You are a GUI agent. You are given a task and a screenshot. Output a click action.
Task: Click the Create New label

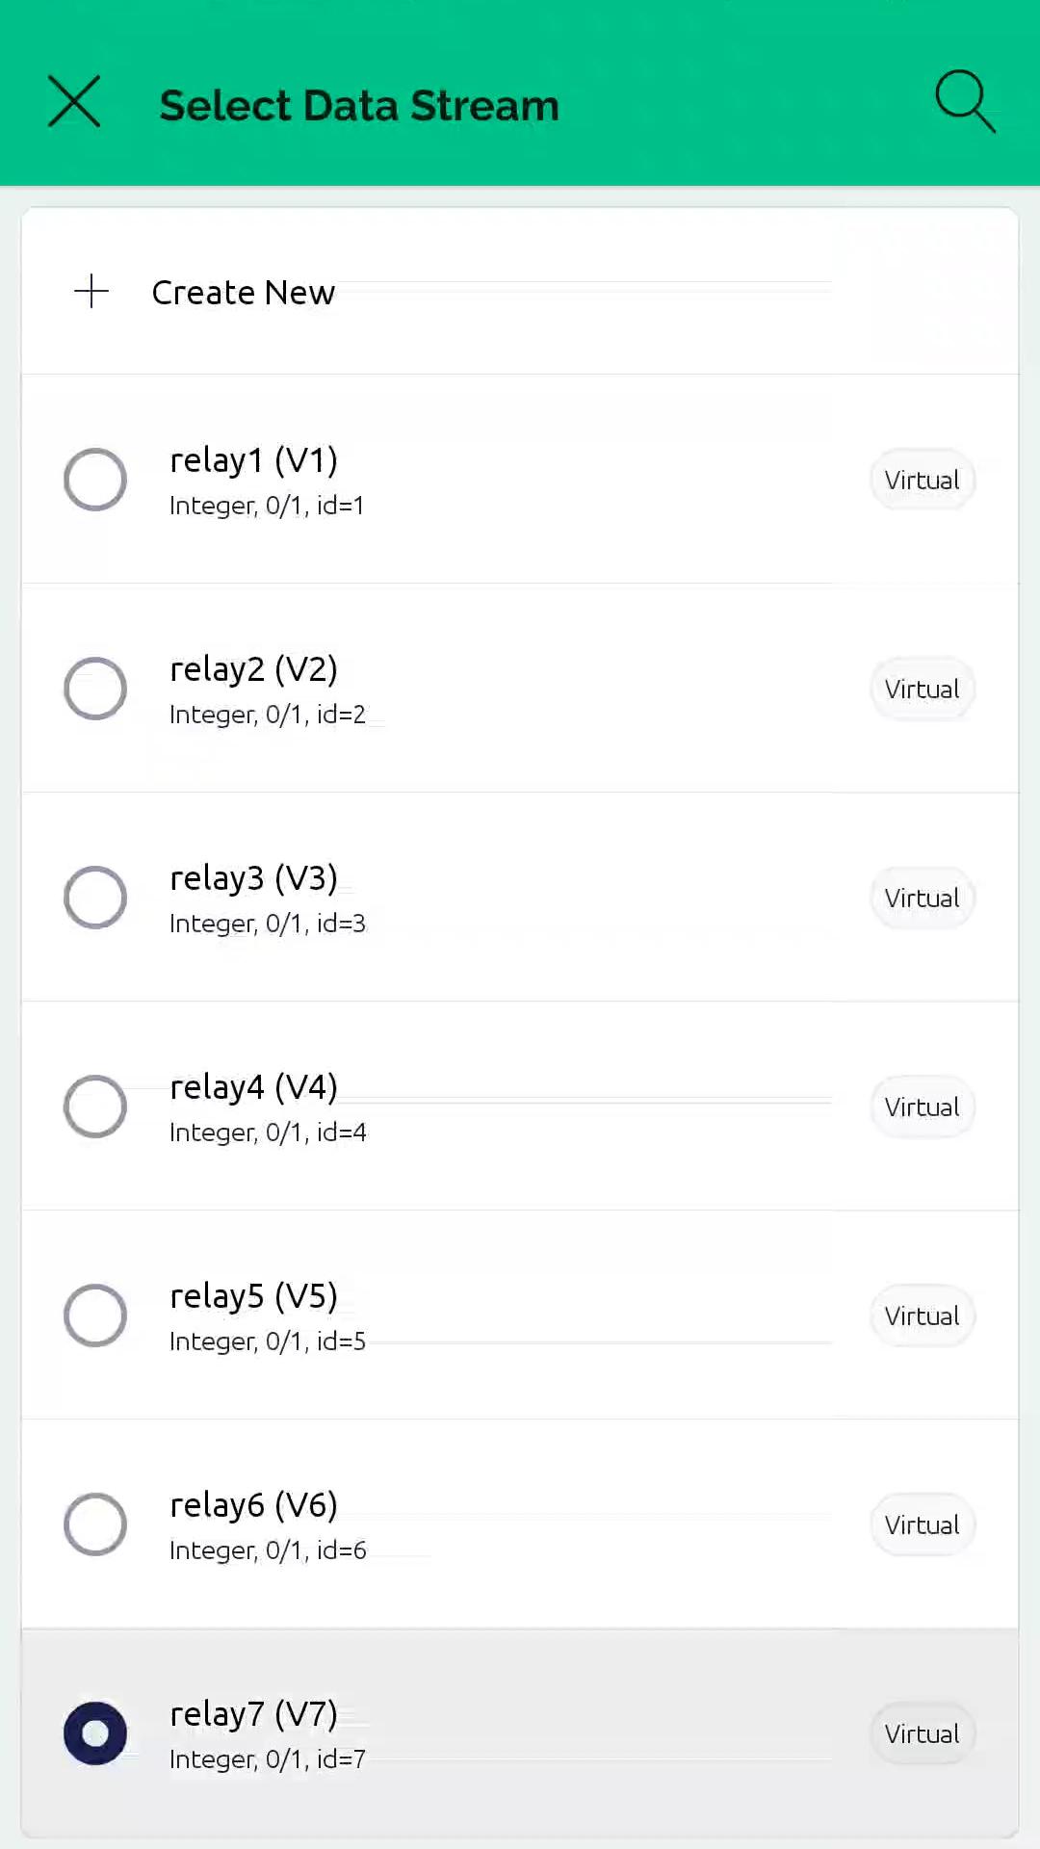tap(244, 293)
